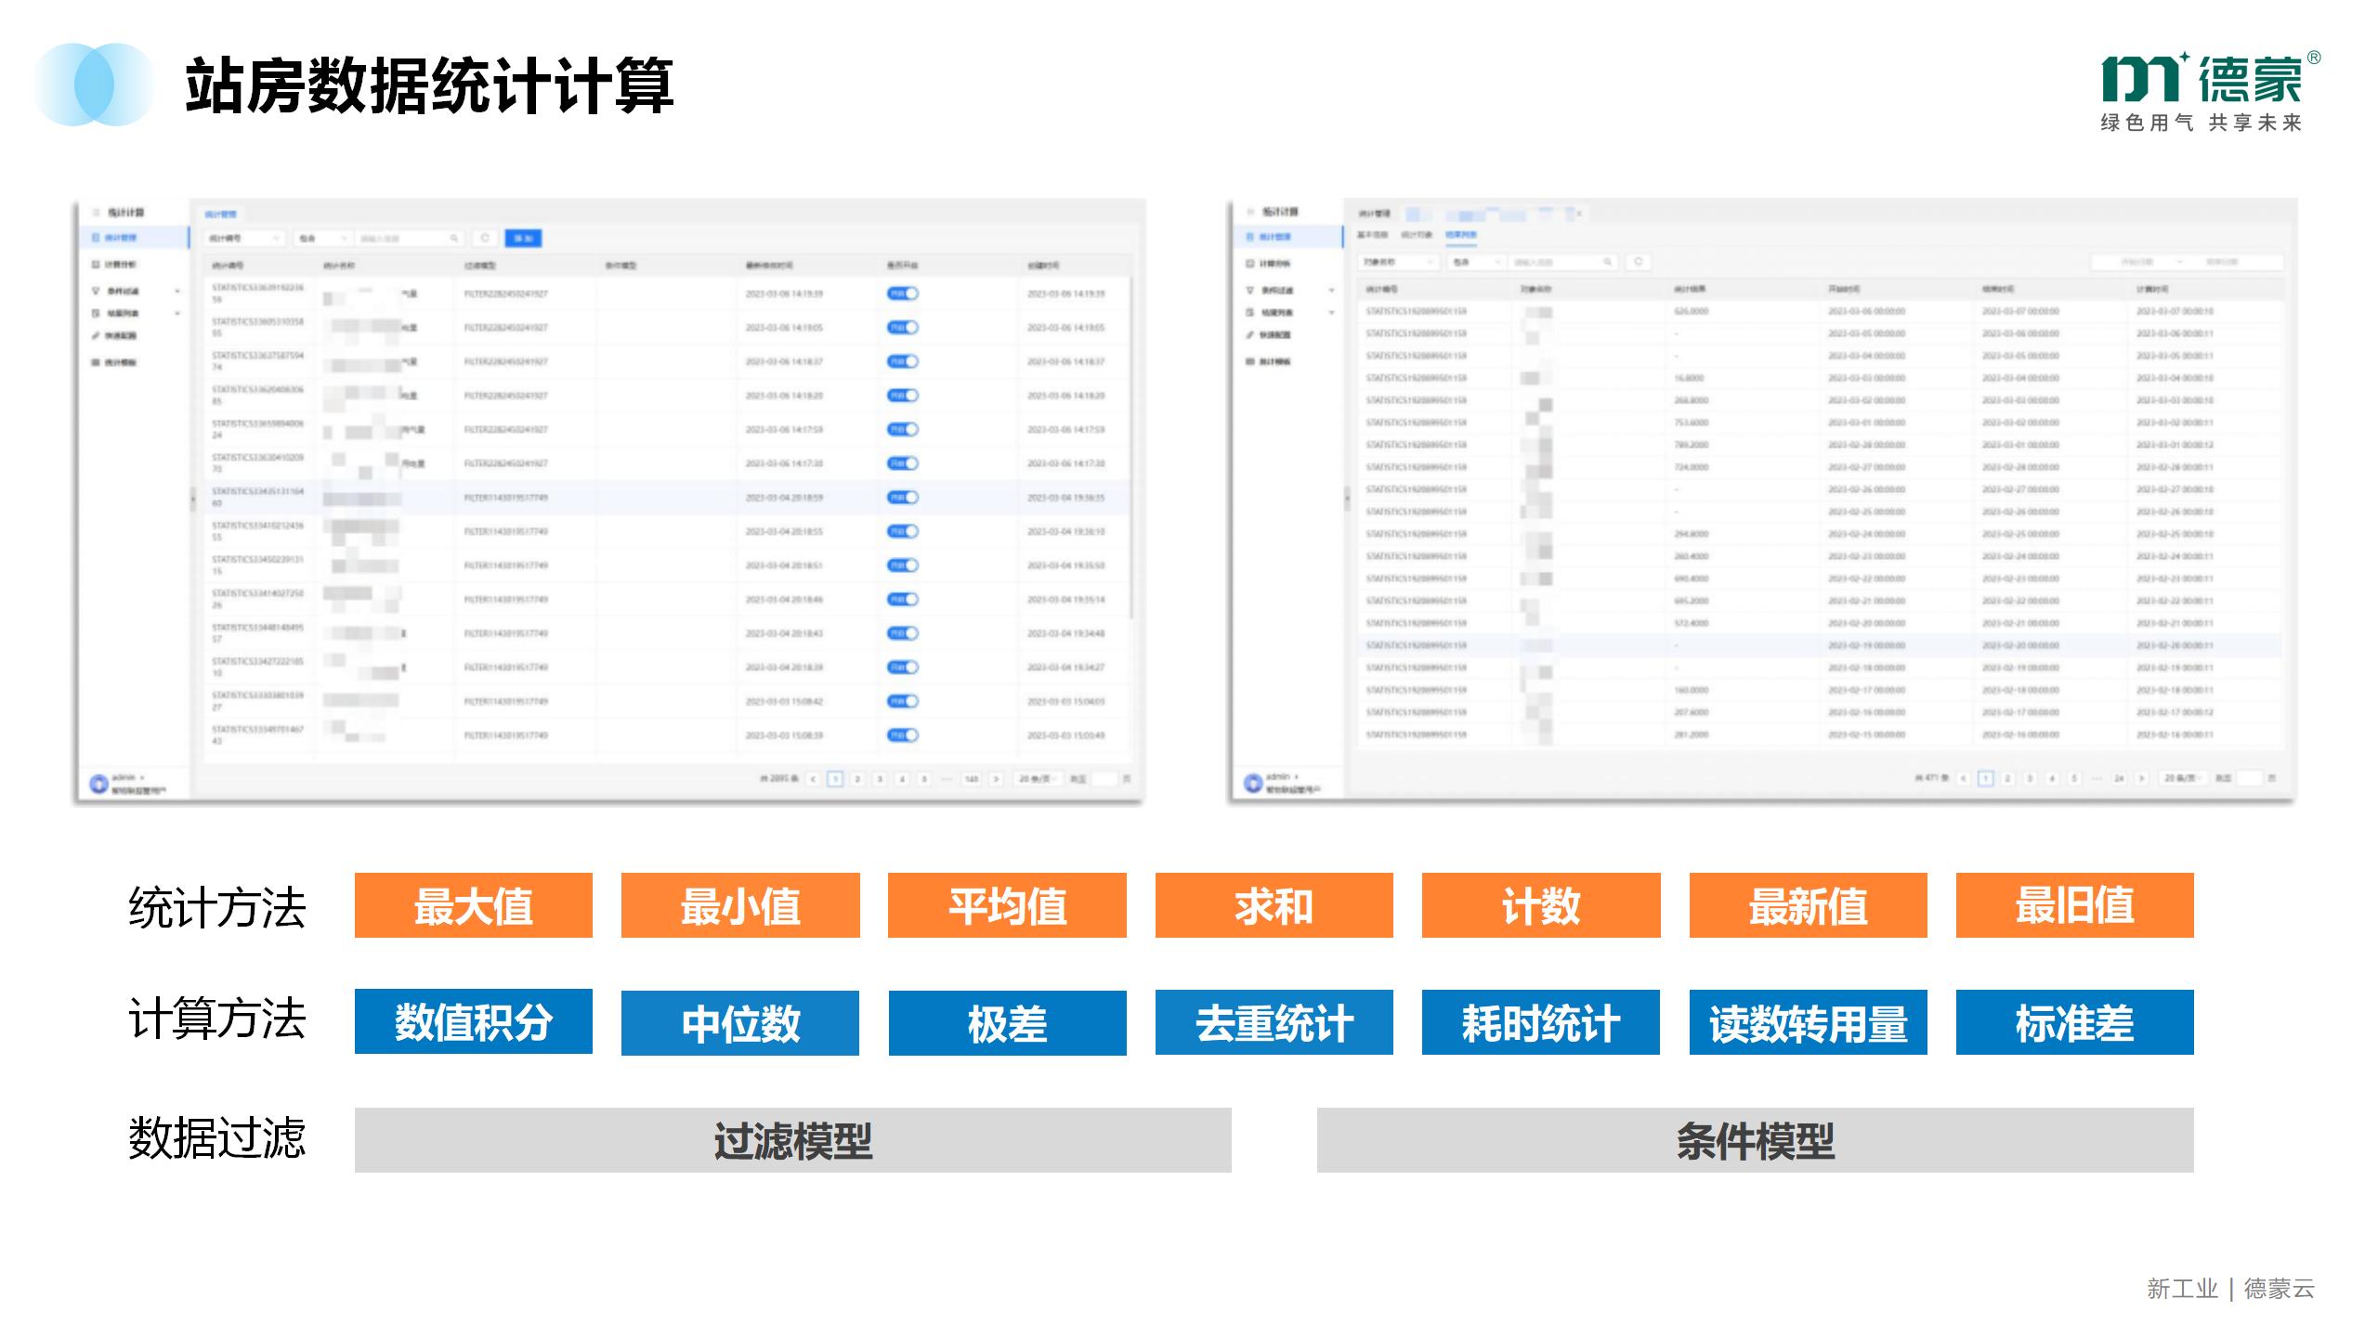Toggle the switch in row 2023-03-06 14:18:20
The height and width of the screenshot is (1337, 2378).
tap(902, 396)
